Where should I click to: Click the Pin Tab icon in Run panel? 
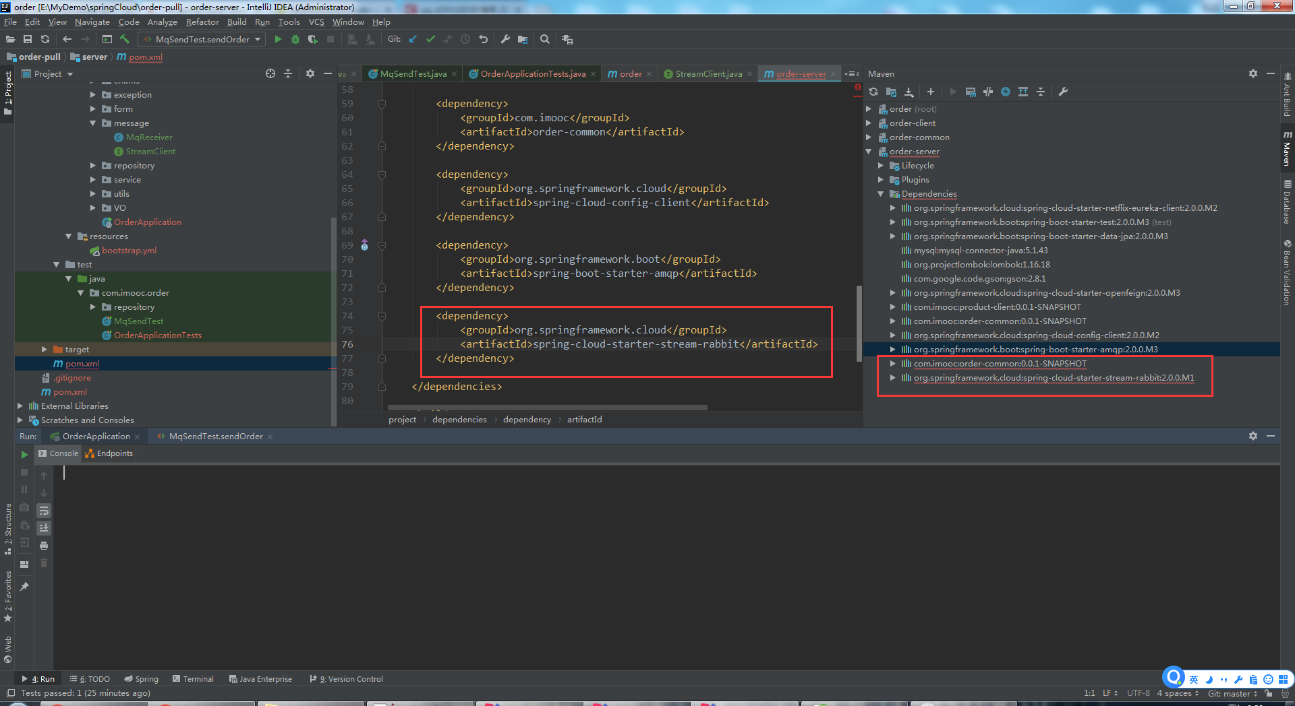pyautogui.click(x=24, y=587)
